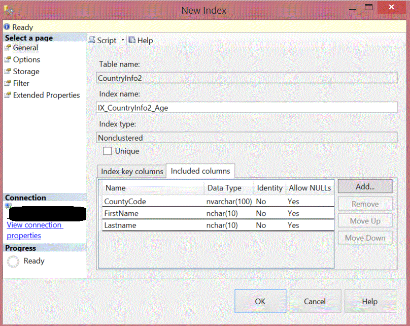Click the server connection icon under Connection
This screenshot has width=410, height=326.
point(8,206)
